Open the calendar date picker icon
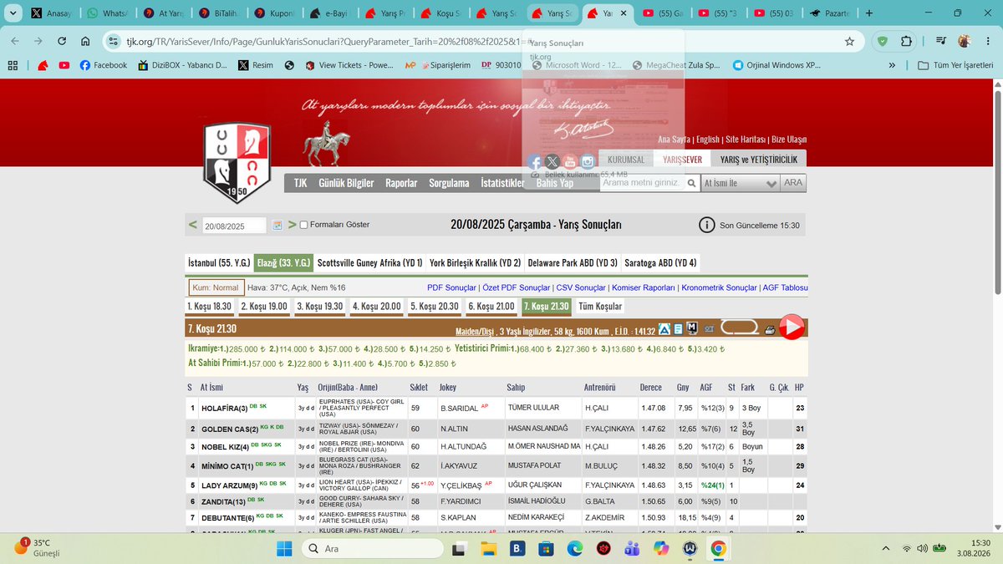This screenshot has height=564, width=1003. (277, 226)
